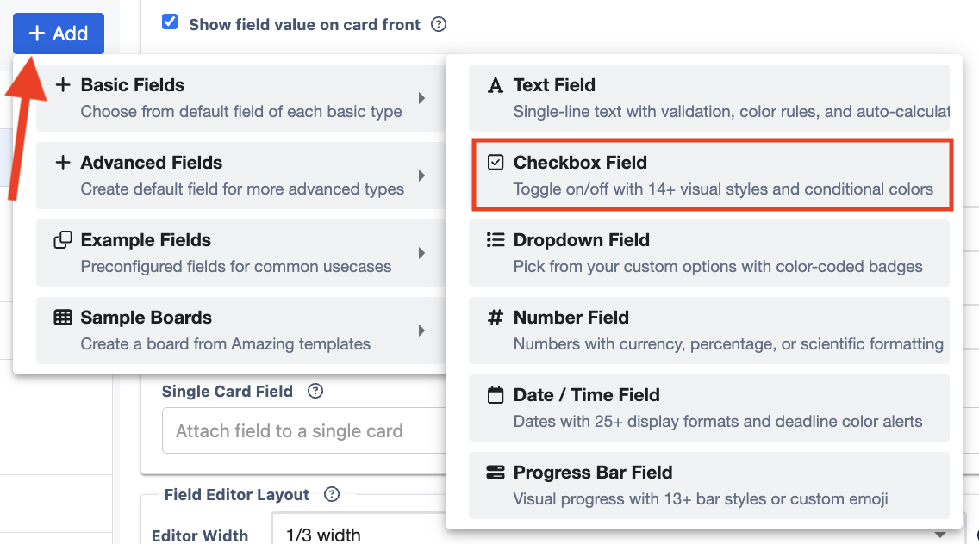979x544 pixels.
Task: Click the Progress Bar Field icon
Action: pos(495,473)
